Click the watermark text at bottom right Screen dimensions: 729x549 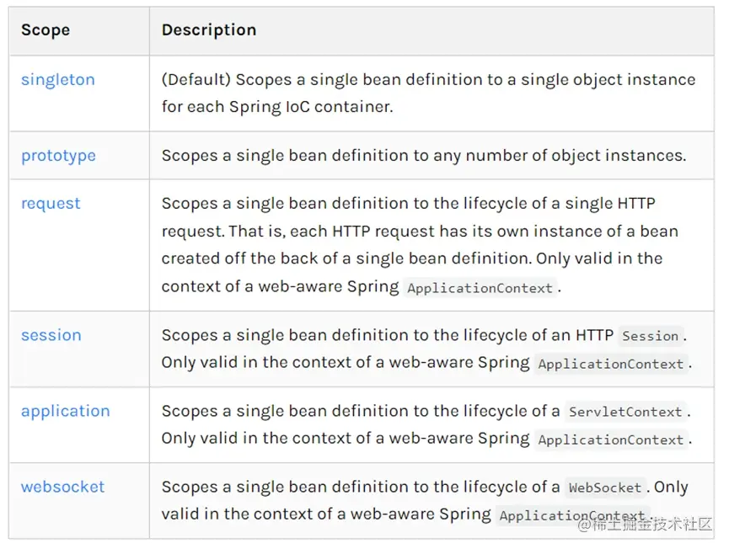[x=646, y=525]
